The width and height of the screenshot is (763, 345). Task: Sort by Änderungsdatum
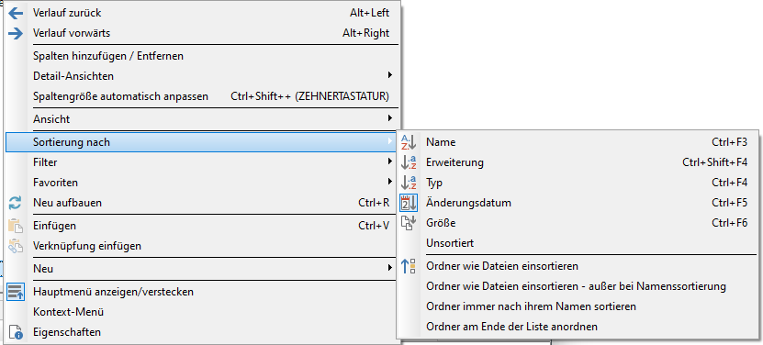[x=578, y=203]
